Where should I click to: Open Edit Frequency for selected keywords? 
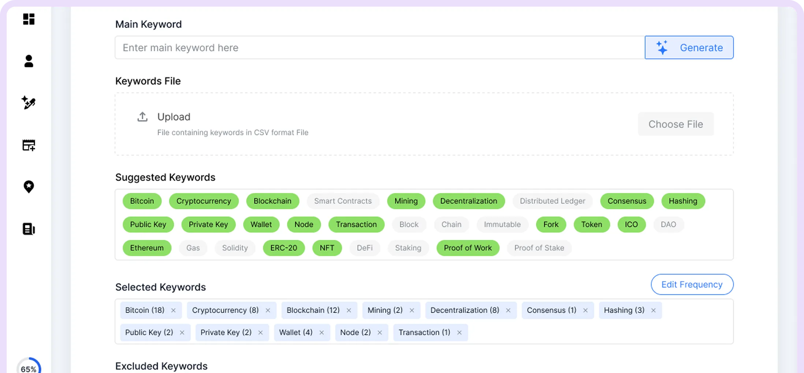tap(692, 285)
